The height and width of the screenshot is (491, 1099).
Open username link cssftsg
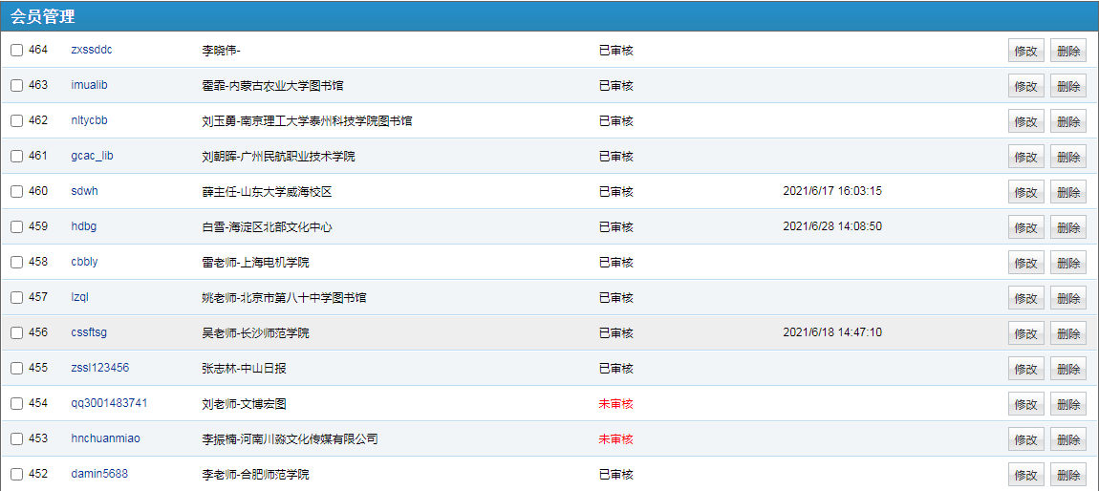[x=89, y=332]
